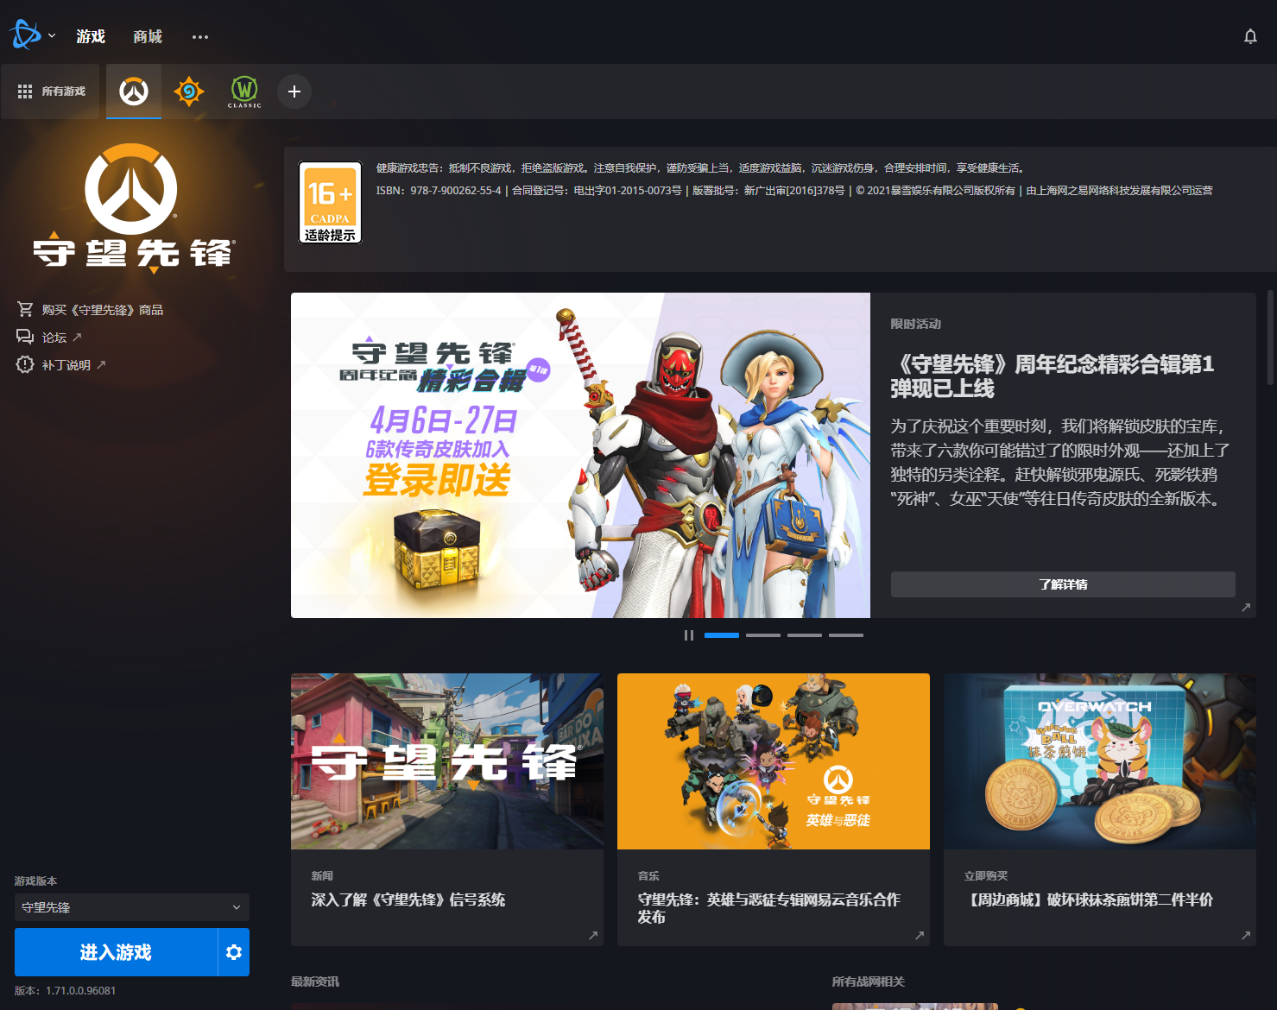Screen dimensions: 1277x1010
Task: Show 所有游戏 list
Action: [x=51, y=92]
